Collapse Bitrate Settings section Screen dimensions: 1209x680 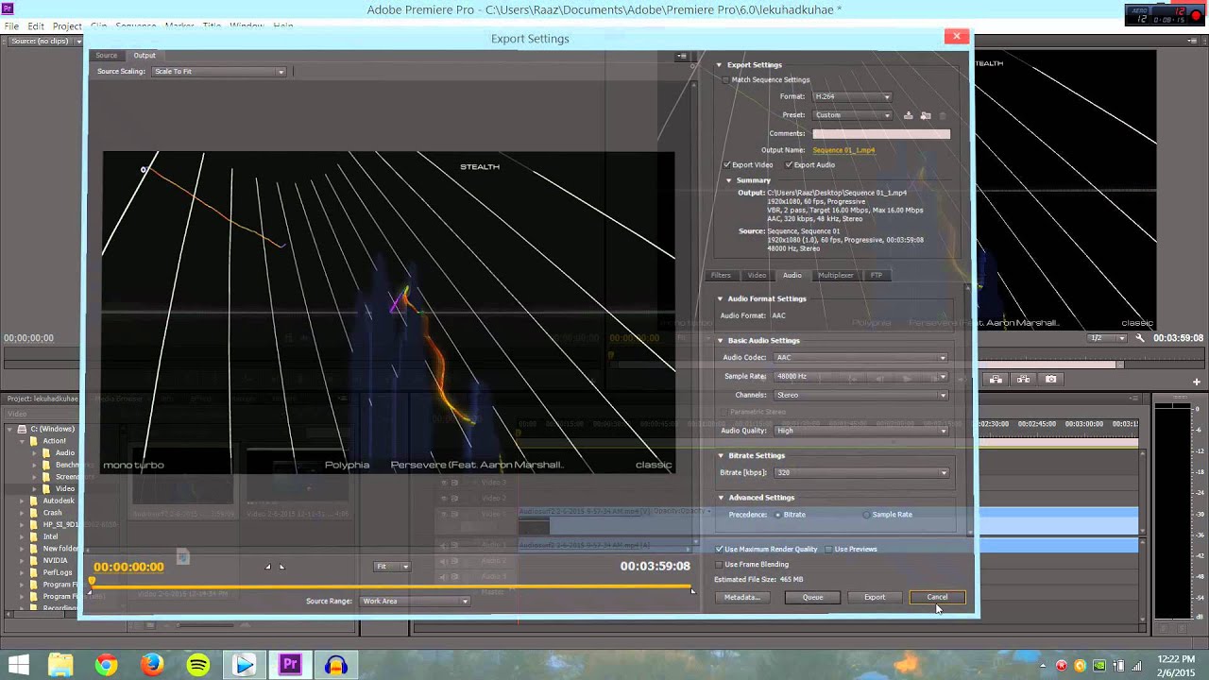(x=721, y=456)
